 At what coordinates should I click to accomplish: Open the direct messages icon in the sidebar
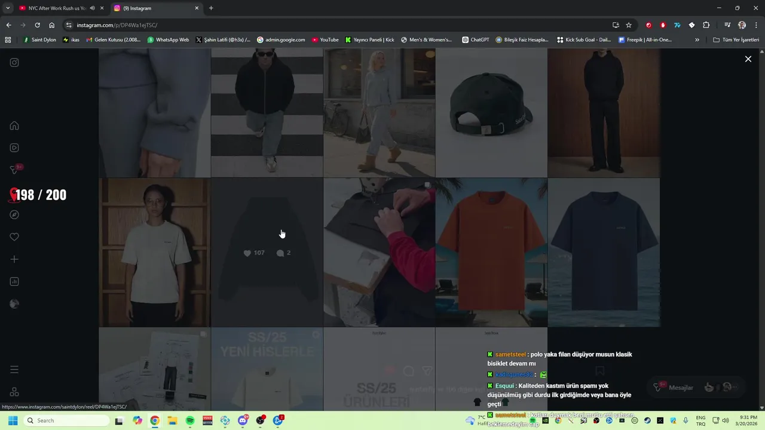14,170
